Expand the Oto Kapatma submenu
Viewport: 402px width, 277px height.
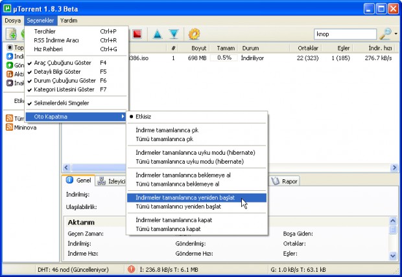[77, 116]
